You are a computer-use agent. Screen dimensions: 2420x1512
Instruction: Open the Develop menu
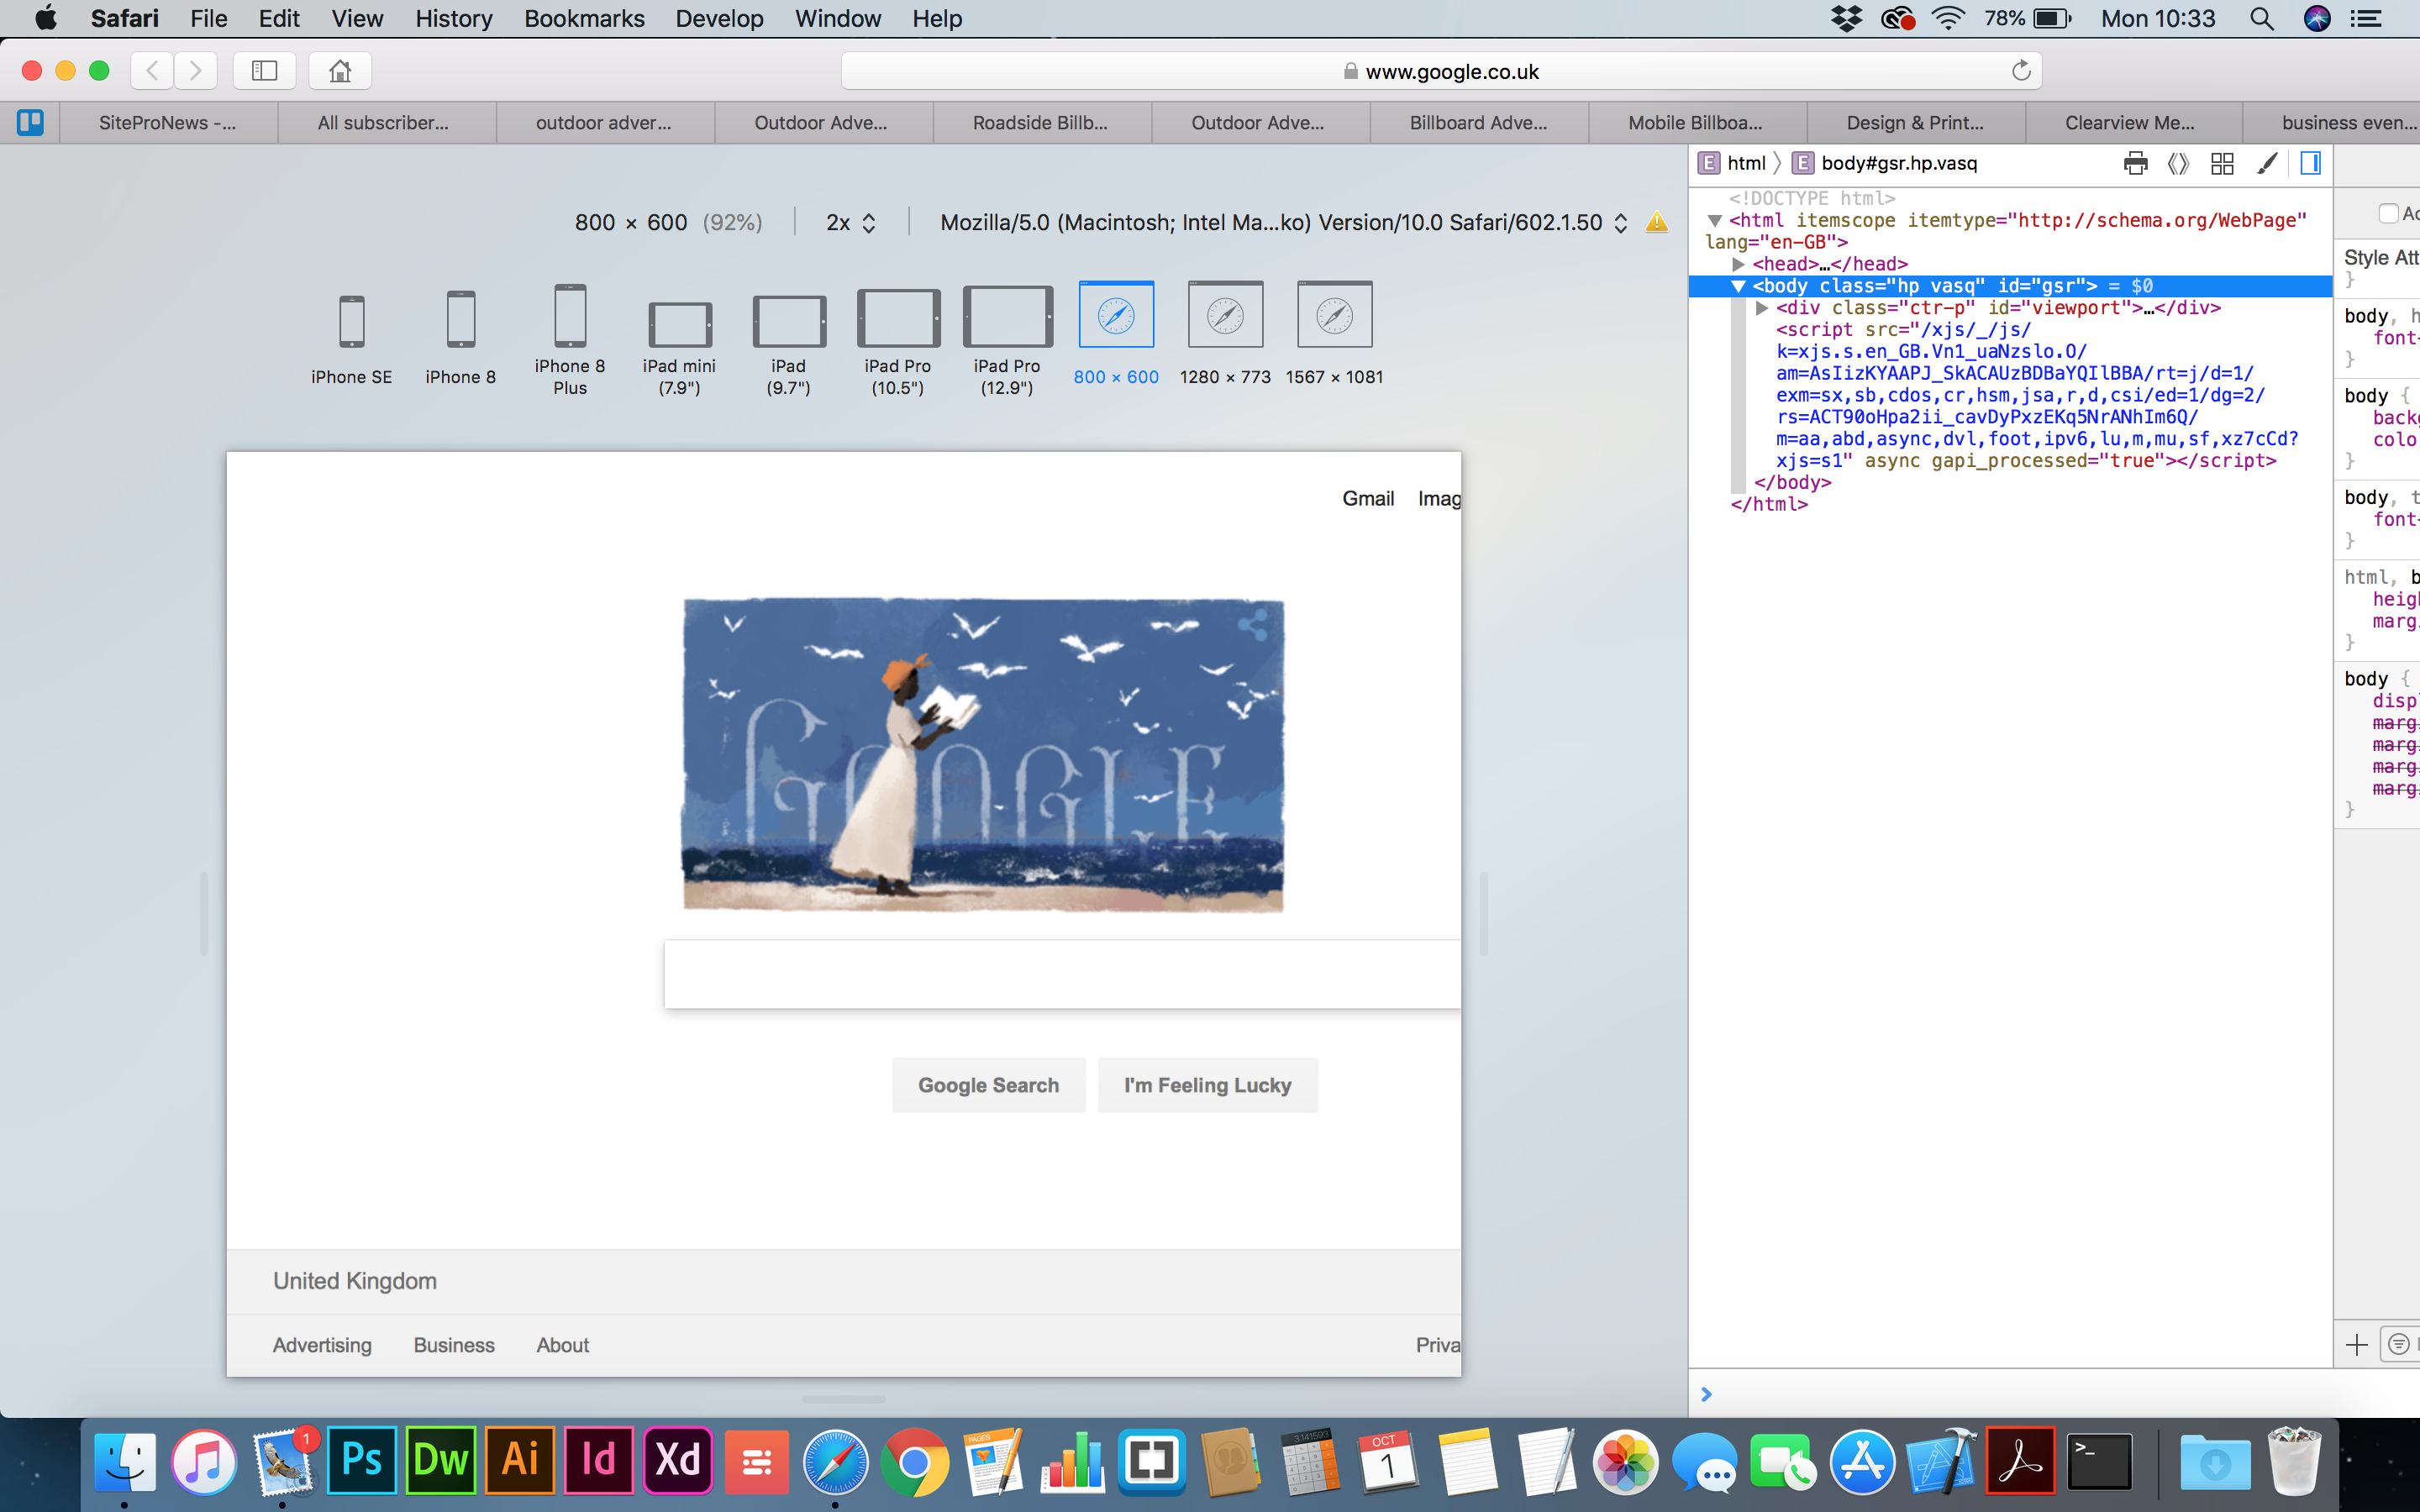click(719, 18)
